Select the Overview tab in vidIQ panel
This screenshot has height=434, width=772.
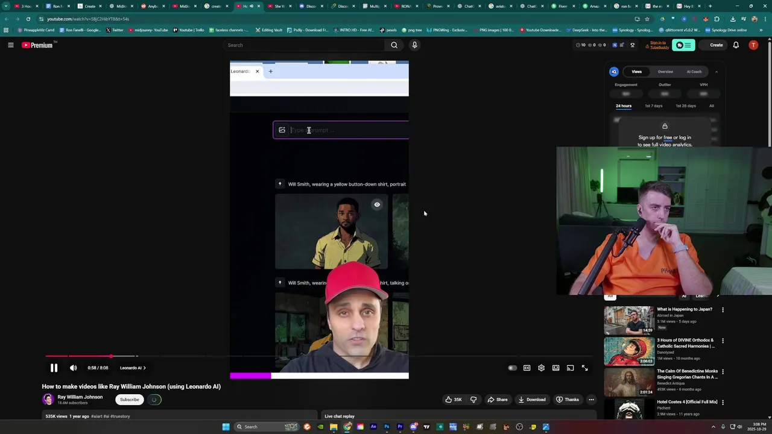tap(665, 72)
